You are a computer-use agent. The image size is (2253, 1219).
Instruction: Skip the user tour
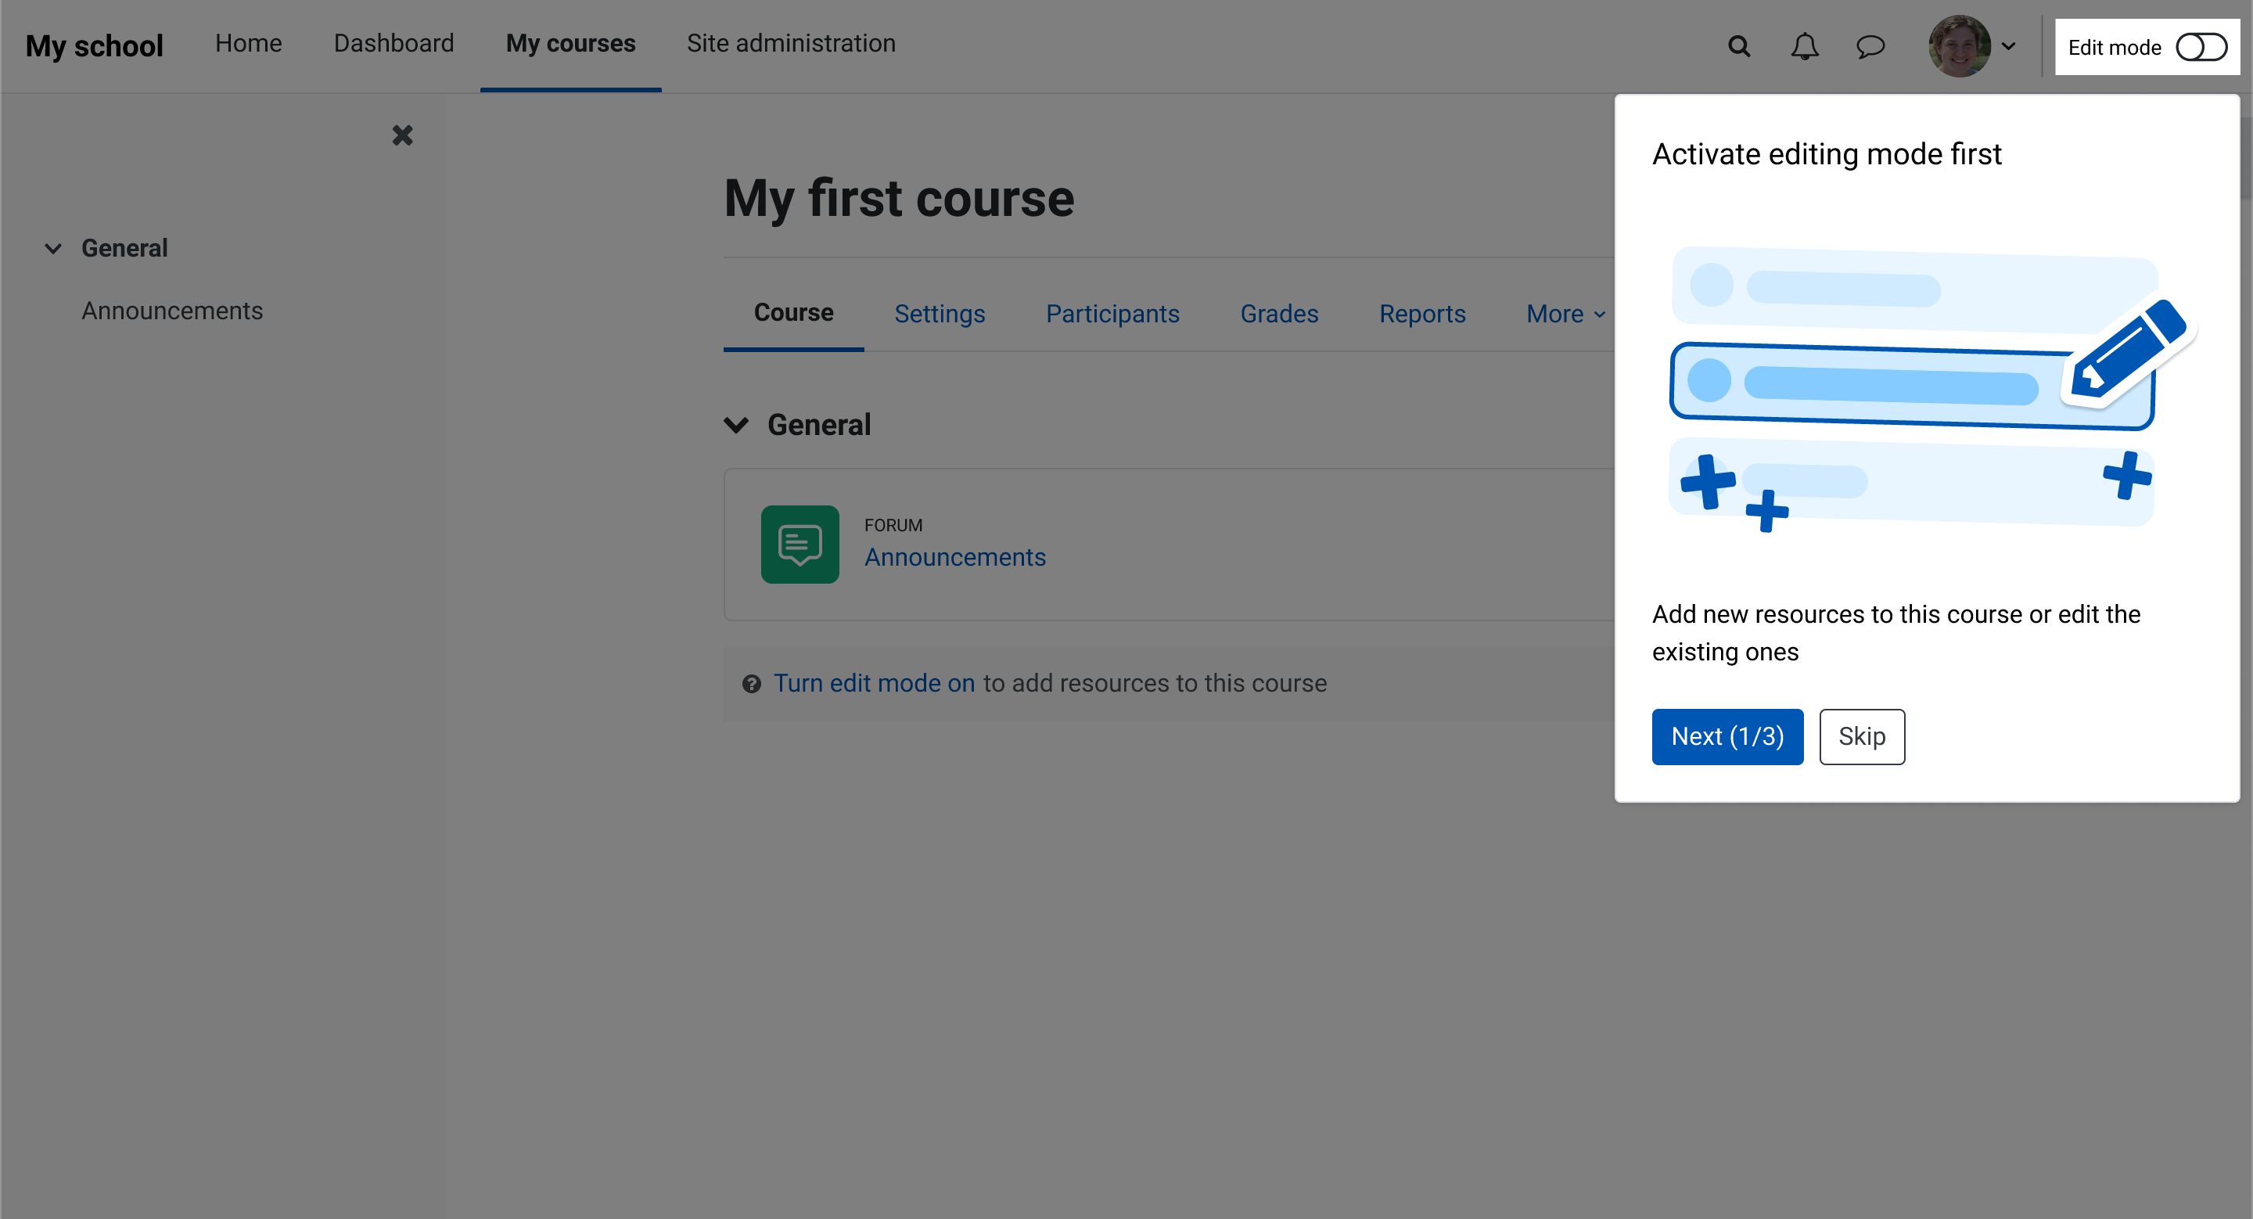click(1862, 736)
